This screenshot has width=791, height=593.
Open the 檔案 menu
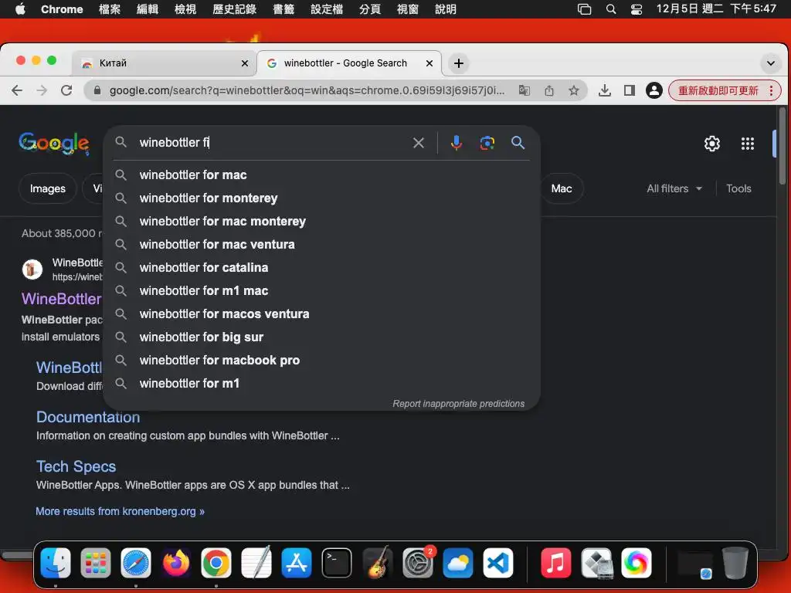[110, 9]
